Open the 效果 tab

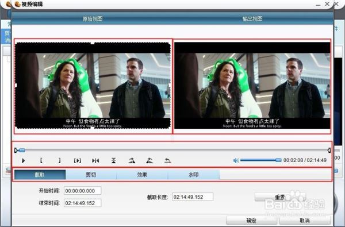click(x=142, y=175)
